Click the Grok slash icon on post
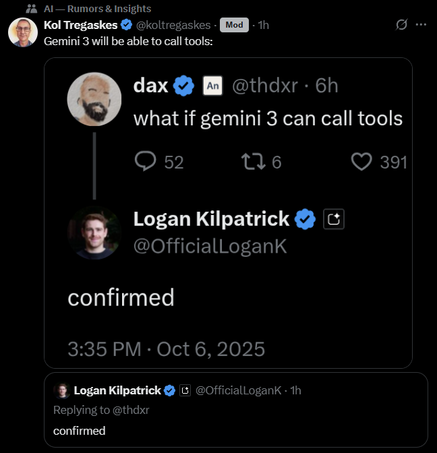The image size is (437, 453). pos(401,25)
